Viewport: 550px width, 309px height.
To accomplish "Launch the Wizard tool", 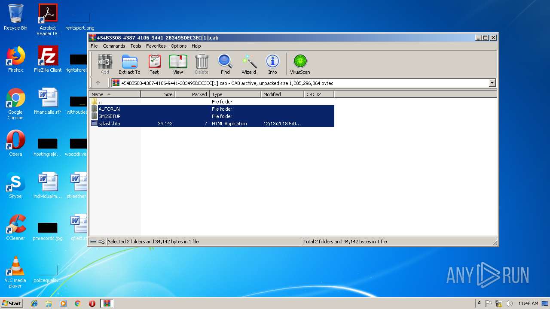I will coord(249,64).
